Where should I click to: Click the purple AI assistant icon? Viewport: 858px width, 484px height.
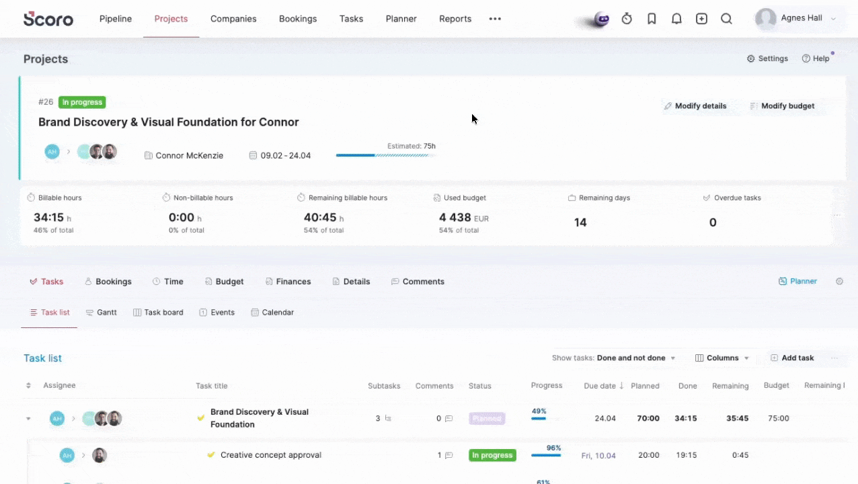point(601,19)
